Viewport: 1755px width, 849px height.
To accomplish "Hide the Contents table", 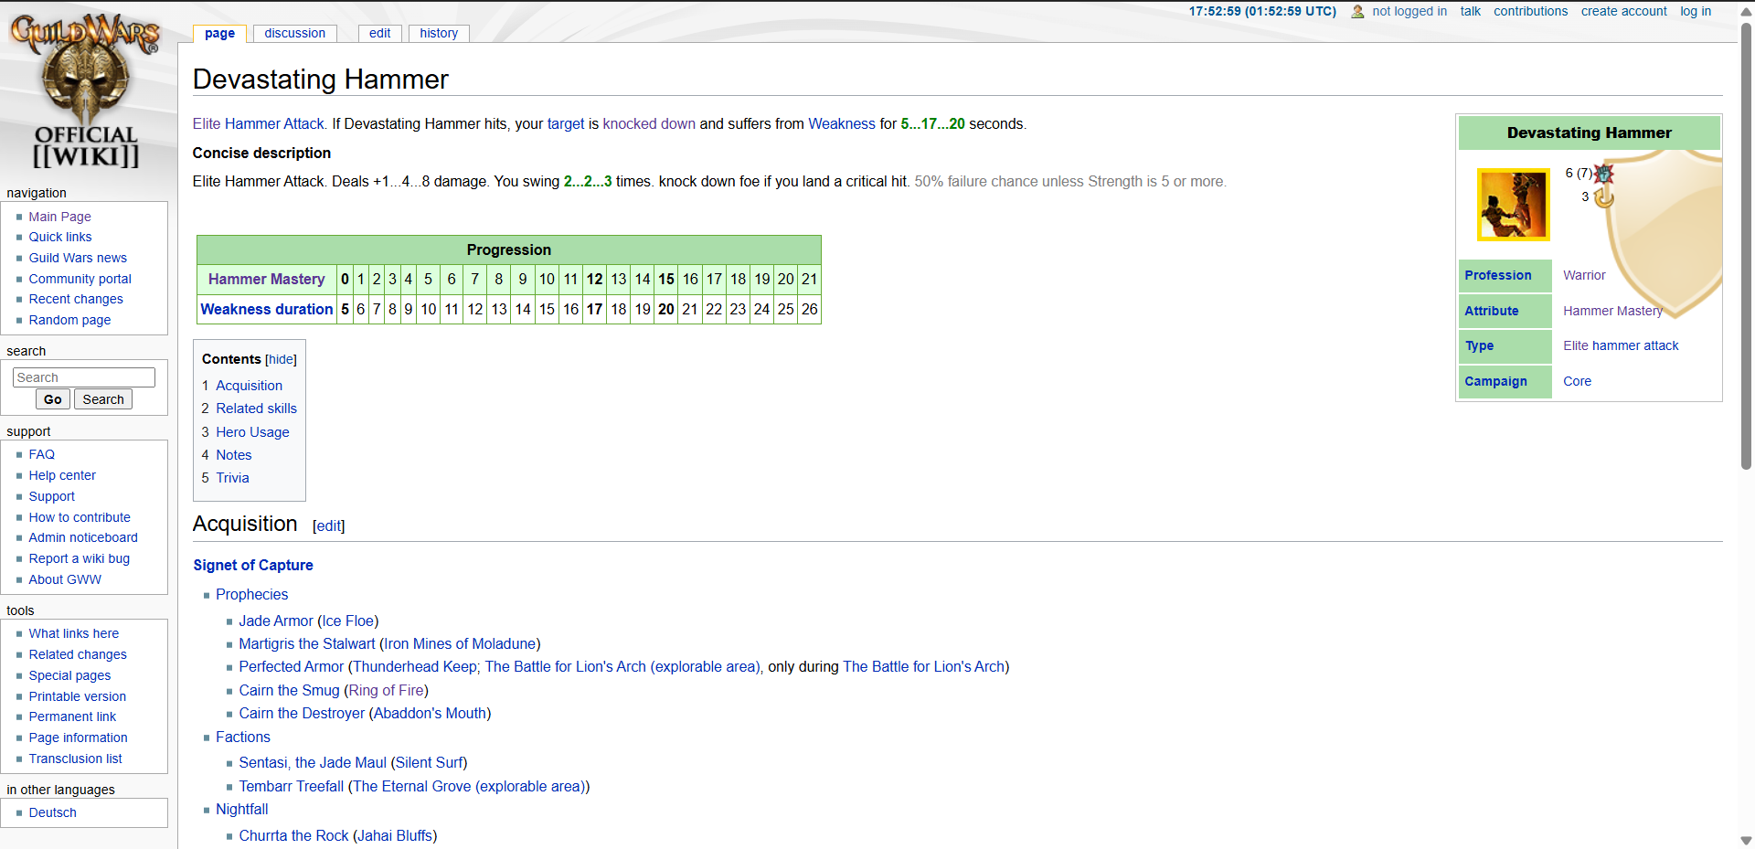I will click(281, 359).
